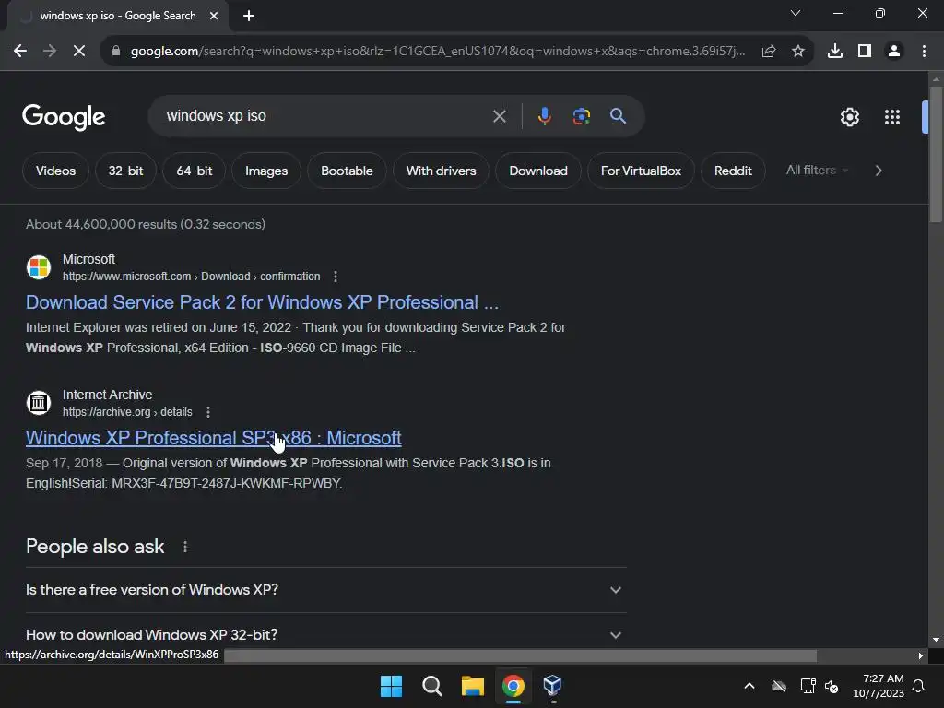Open File Explorer from the taskbar
This screenshot has height=708, width=944.
coord(473,686)
